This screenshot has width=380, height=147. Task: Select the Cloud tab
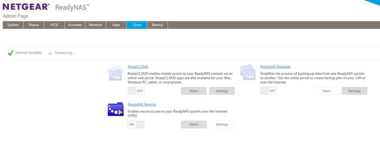pyautogui.click(x=137, y=25)
